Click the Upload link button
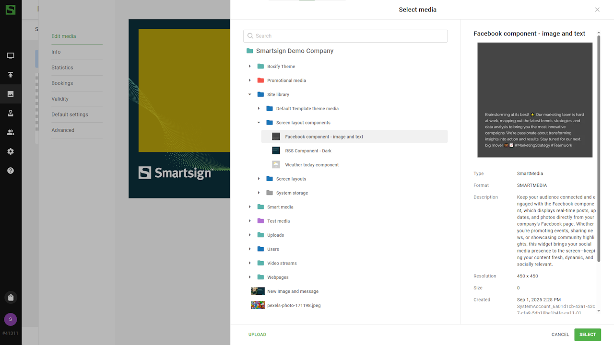Viewport: 614px width, 345px height. point(257,334)
